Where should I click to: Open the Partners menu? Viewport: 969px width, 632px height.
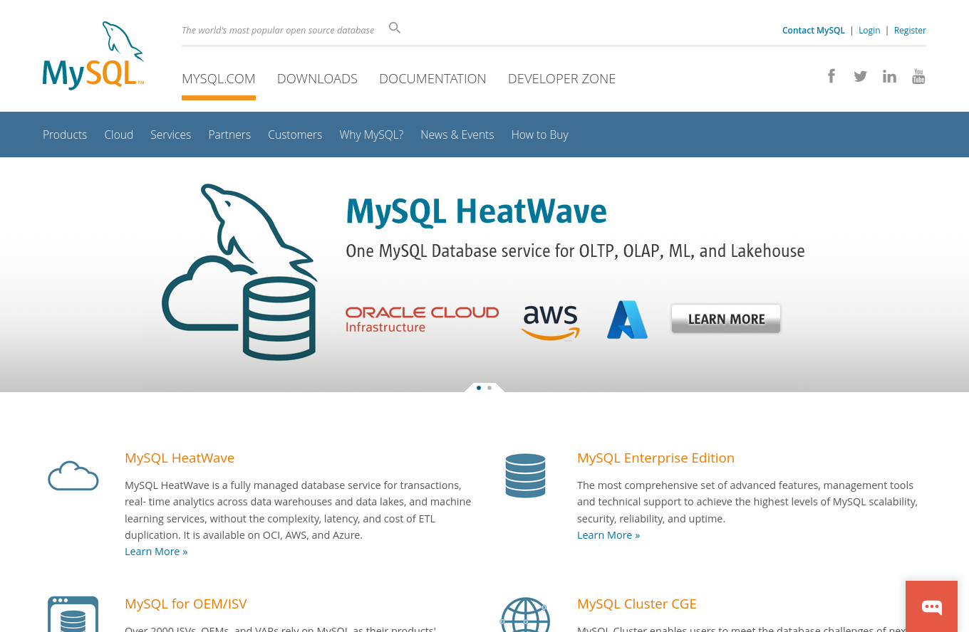coord(229,135)
